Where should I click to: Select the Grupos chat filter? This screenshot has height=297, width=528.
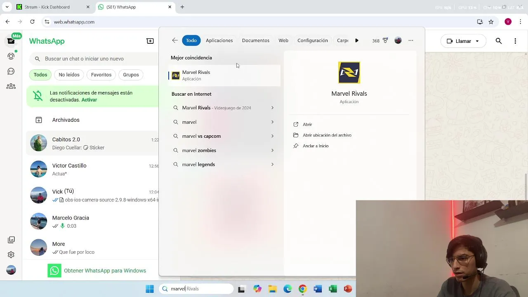[x=131, y=75]
